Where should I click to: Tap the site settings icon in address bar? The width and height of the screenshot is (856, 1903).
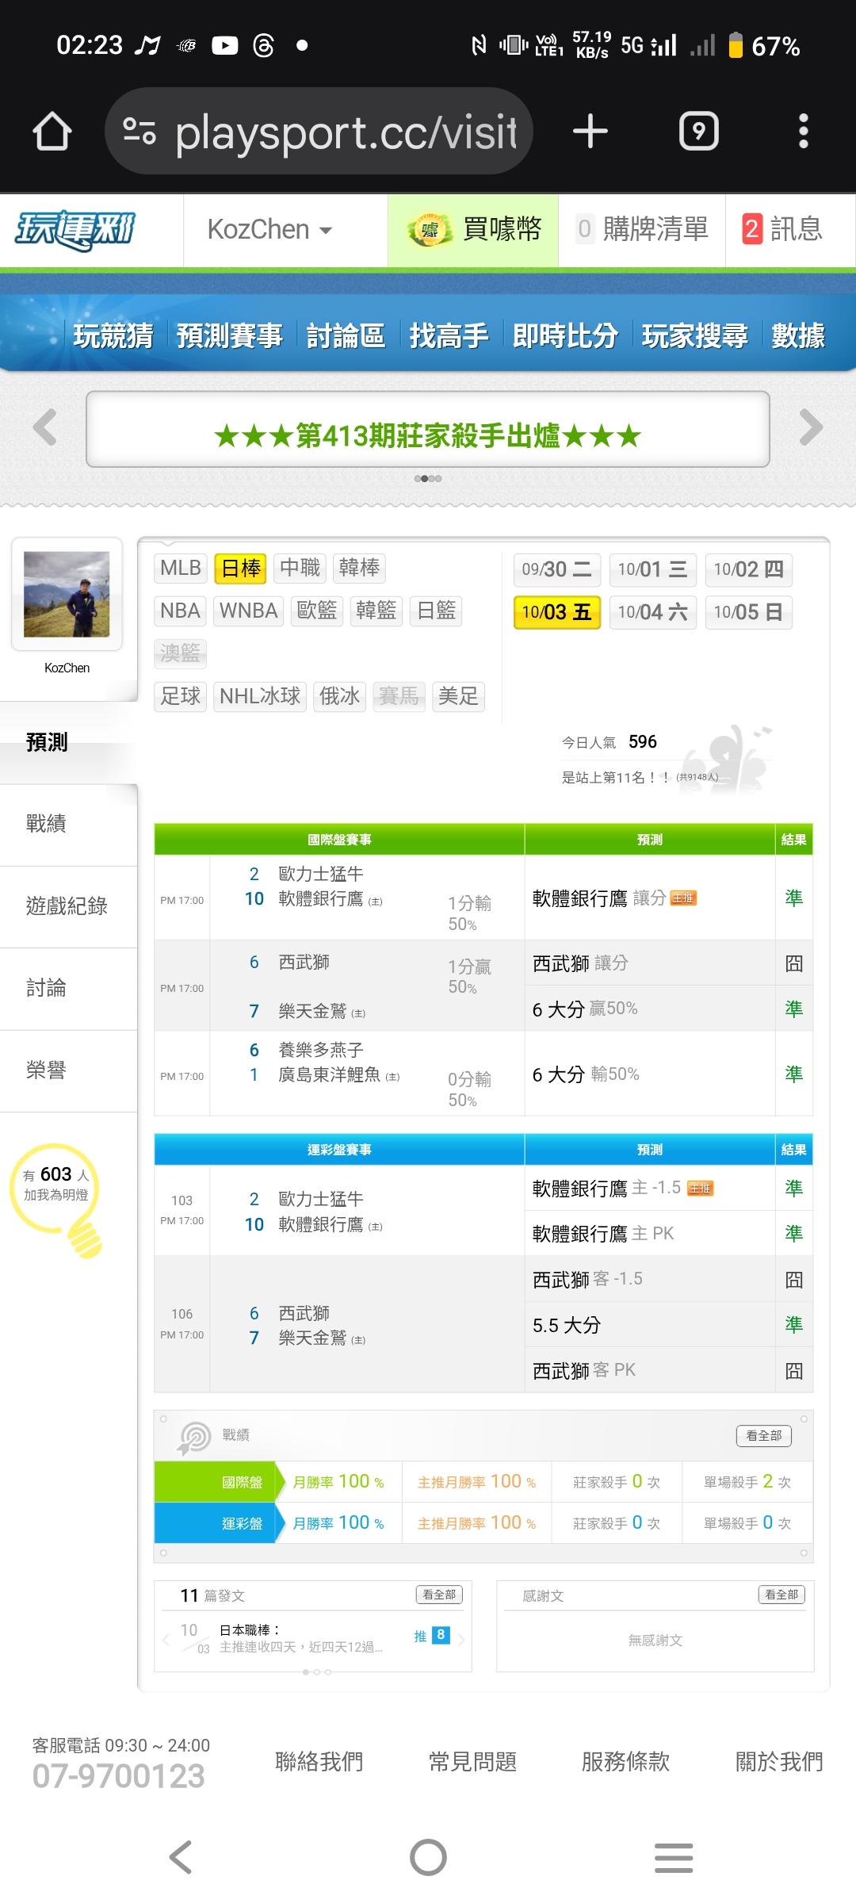tap(139, 131)
